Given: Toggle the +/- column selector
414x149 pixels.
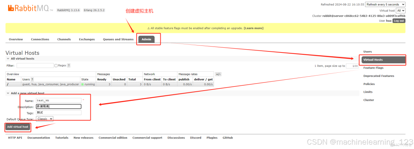Looking at the screenshot, I should coord(218,74).
